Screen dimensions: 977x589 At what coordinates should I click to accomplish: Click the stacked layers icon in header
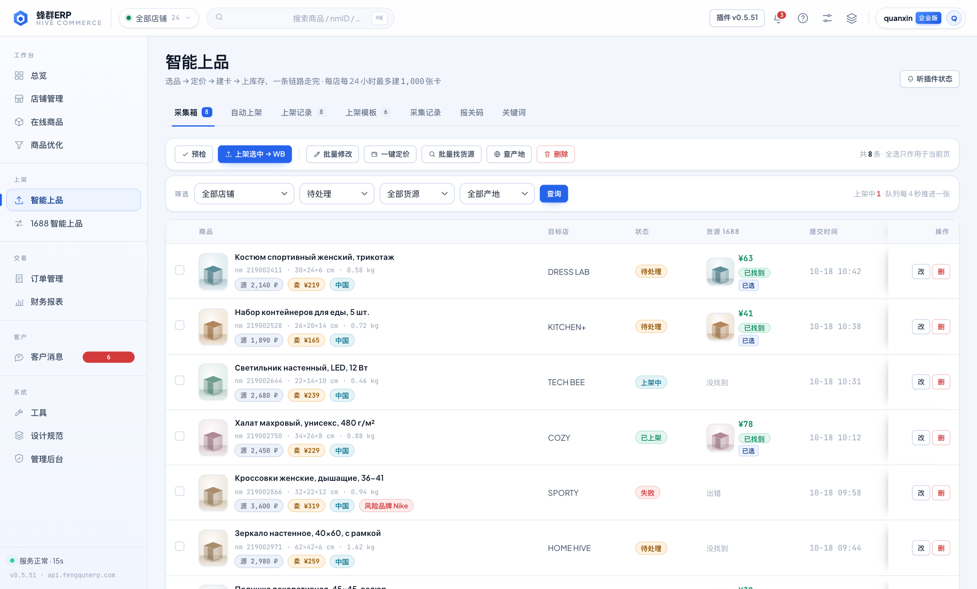coord(852,18)
